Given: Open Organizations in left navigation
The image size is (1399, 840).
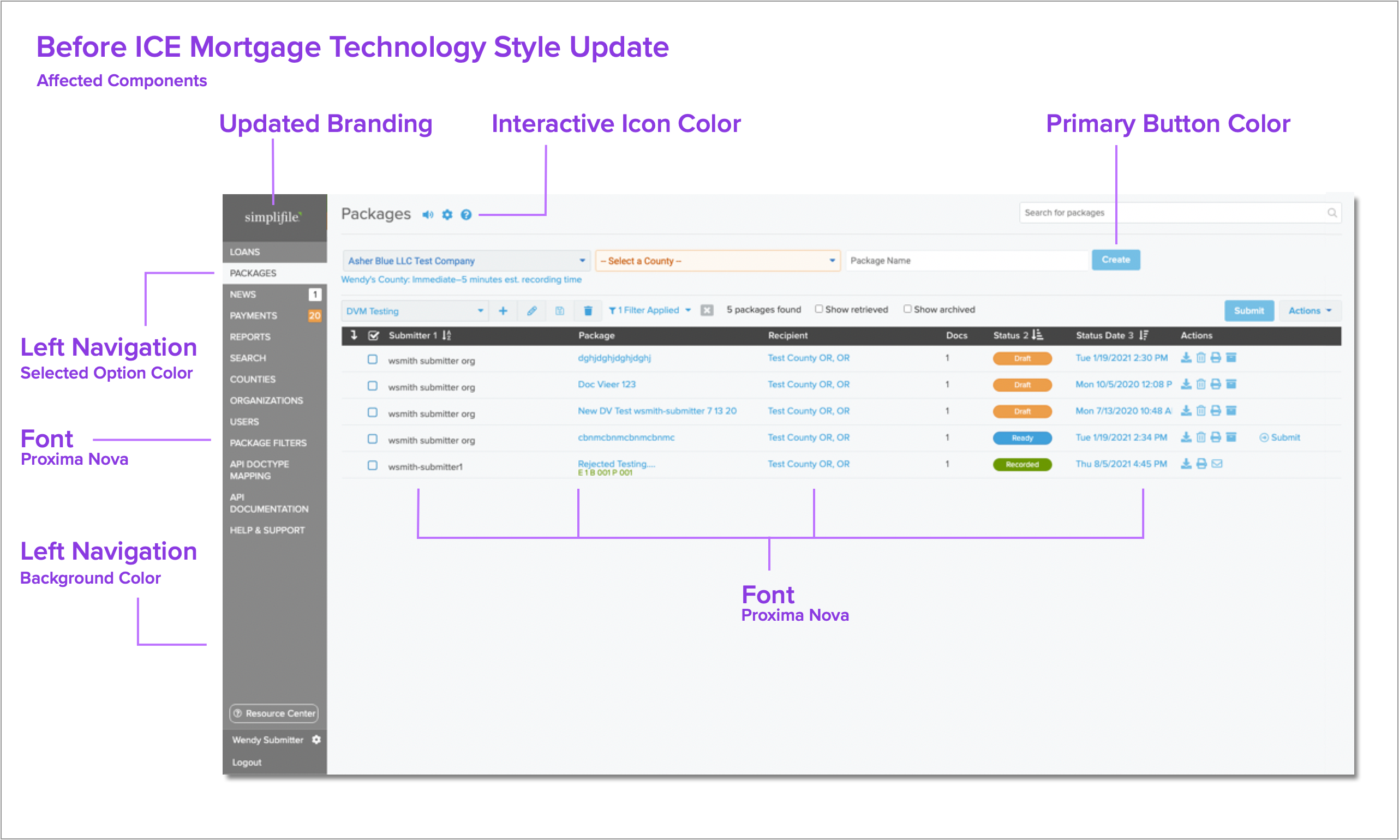Looking at the screenshot, I should tap(274, 401).
